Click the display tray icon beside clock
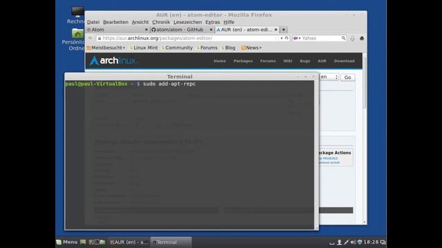 coord(383,242)
